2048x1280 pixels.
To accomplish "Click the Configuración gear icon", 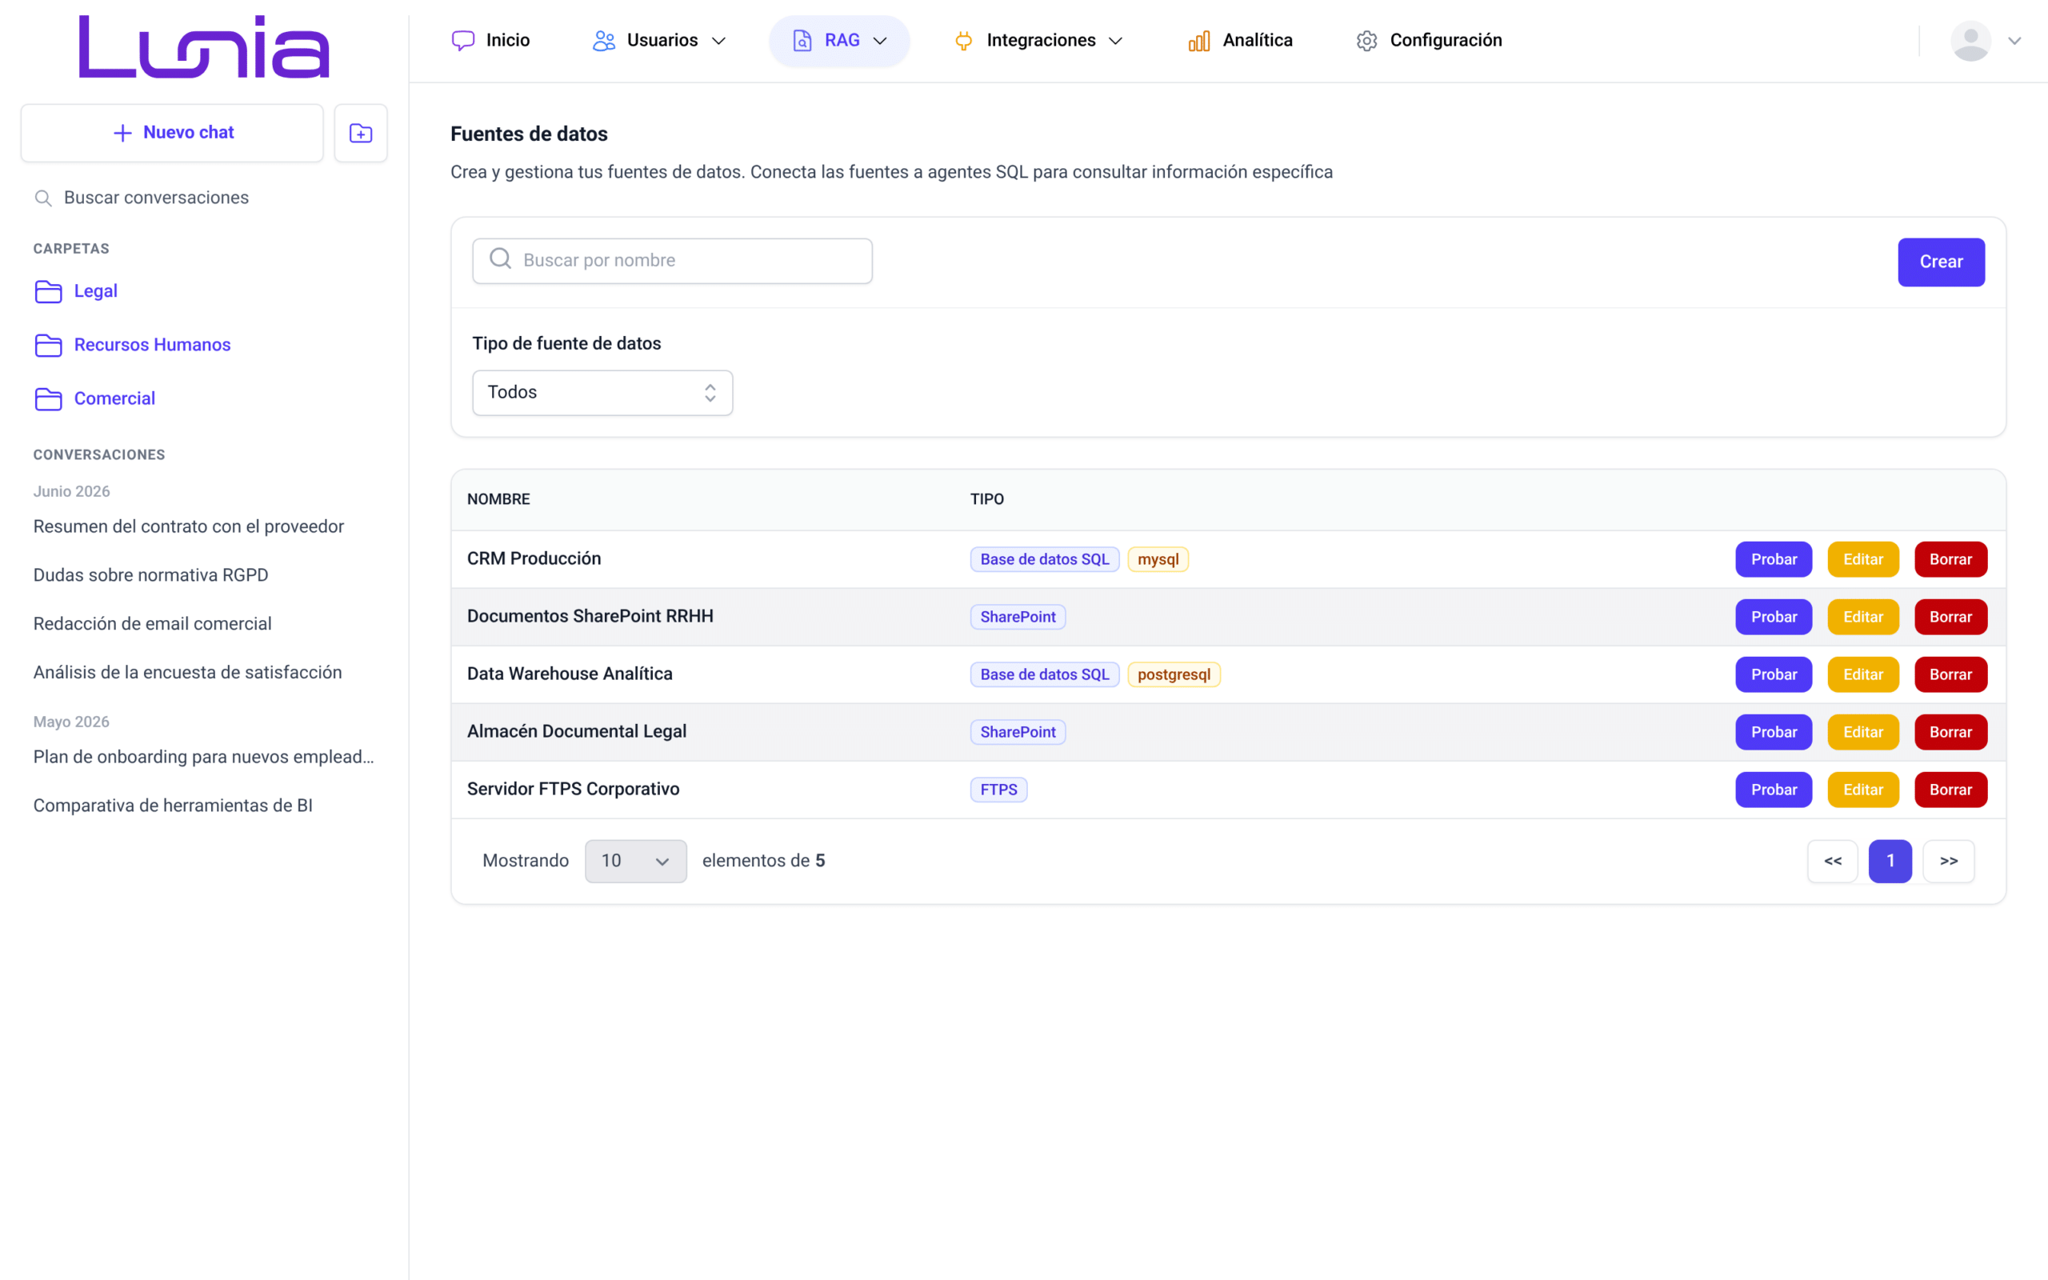I will tap(1366, 41).
